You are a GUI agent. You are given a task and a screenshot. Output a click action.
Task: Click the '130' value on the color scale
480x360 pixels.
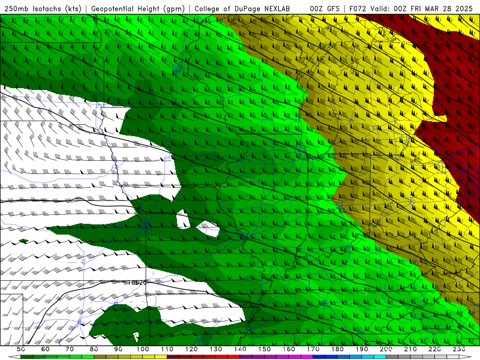[215, 349]
